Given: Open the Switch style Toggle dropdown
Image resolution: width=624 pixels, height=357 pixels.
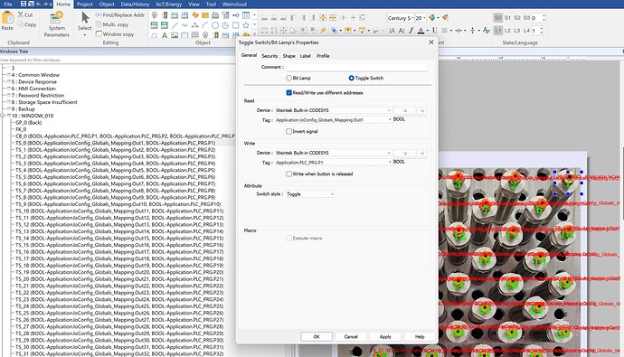Looking at the screenshot, I should point(310,194).
